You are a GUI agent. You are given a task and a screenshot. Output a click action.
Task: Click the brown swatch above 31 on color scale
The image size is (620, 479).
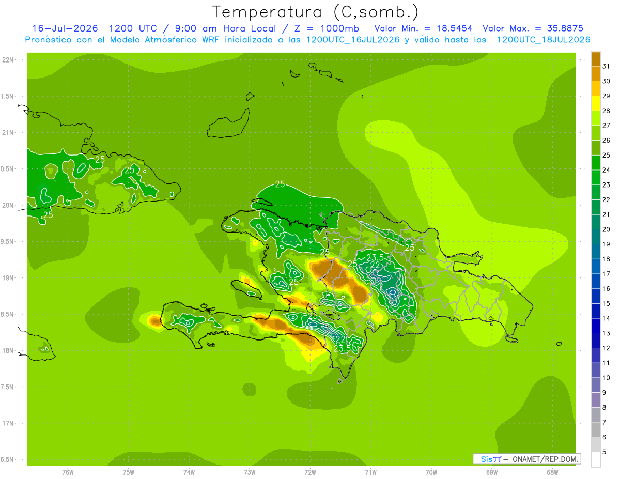click(596, 59)
